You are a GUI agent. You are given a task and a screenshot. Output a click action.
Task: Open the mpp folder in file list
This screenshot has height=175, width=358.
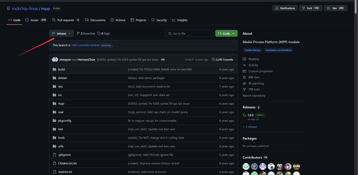coord(61,104)
